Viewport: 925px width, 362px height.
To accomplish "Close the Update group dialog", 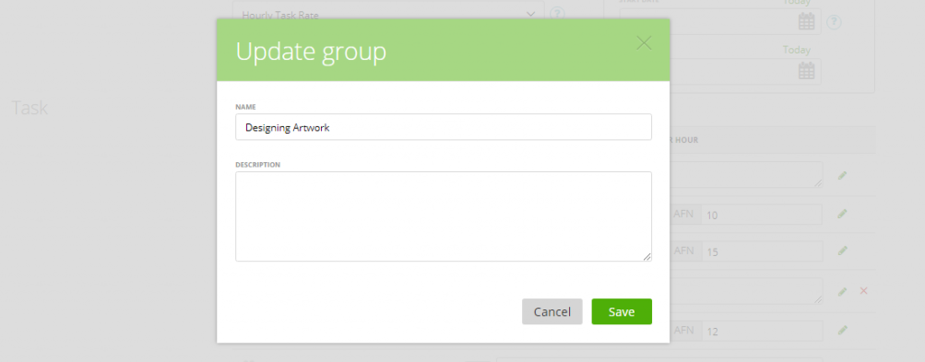I will (x=644, y=43).
